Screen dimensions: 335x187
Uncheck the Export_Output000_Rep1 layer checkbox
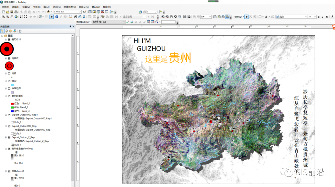click(x=9, y=115)
